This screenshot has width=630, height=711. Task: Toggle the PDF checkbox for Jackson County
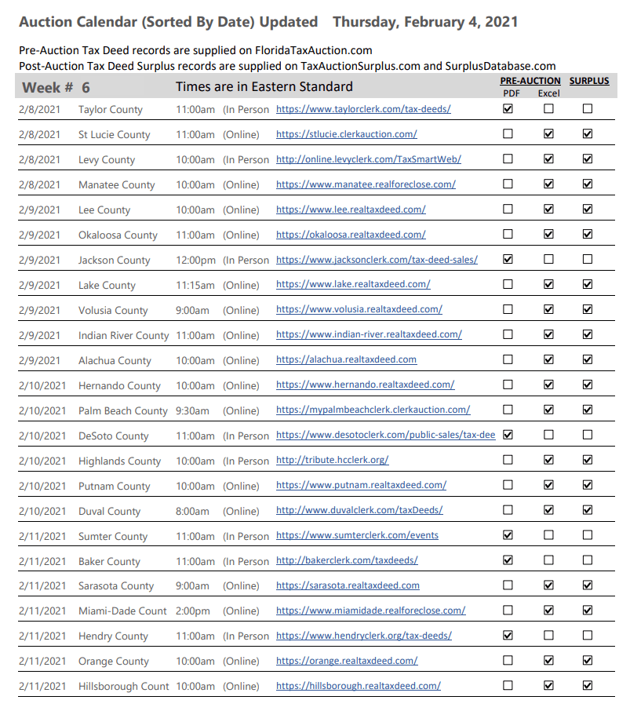click(x=508, y=260)
